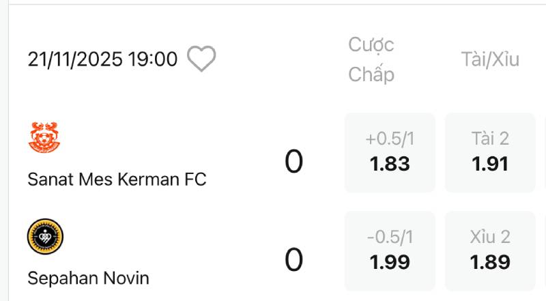Image resolution: width=546 pixels, height=301 pixels.
Task: Open the Sepahan Novin team name
Action: [x=88, y=278]
